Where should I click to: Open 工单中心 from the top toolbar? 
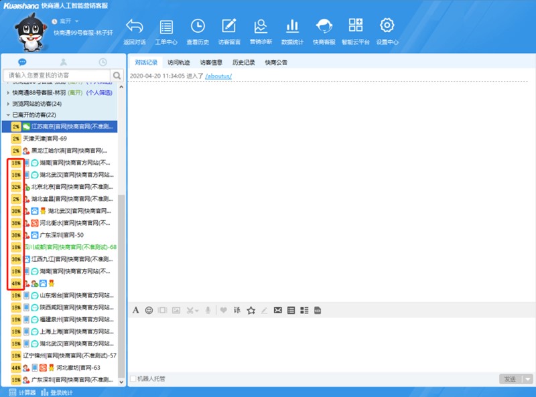pyautogui.click(x=166, y=27)
